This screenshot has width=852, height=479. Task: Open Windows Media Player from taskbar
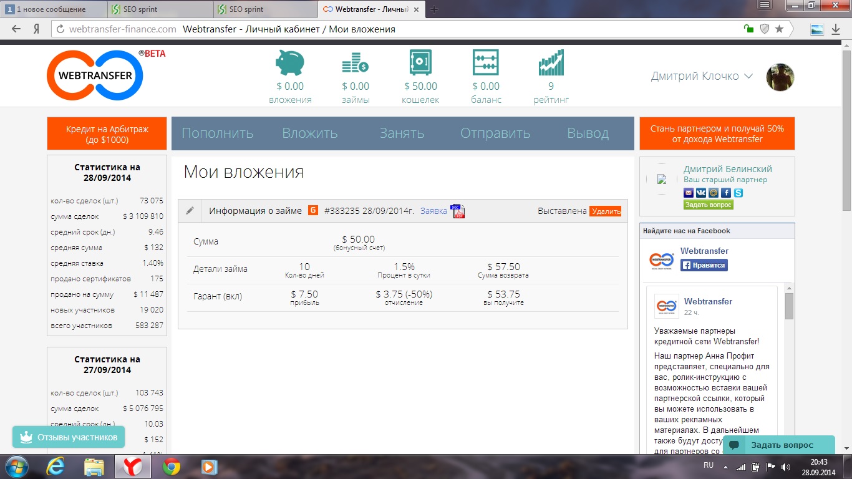point(209,467)
